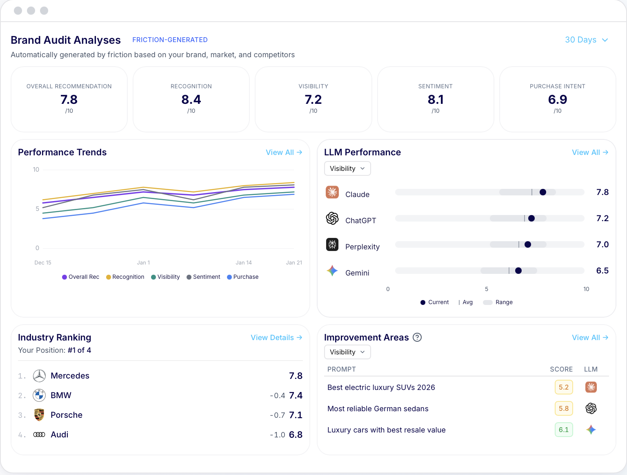
Task: Click the 5.2 score badge
Action: pos(564,387)
